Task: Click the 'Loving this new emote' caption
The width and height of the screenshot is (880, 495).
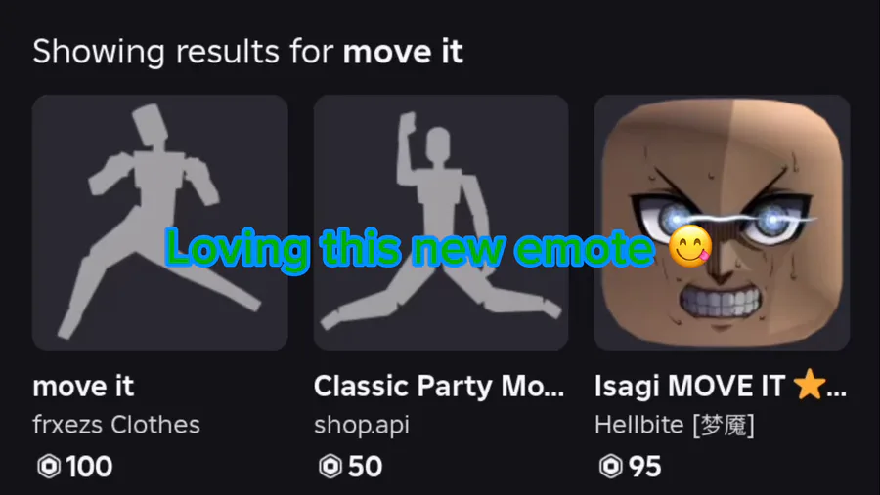Action: pyautogui.click(x=411, y=248)
